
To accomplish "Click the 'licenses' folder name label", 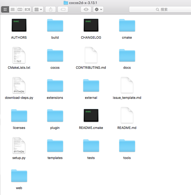I will pyautogui.click(x=19, y=128).
